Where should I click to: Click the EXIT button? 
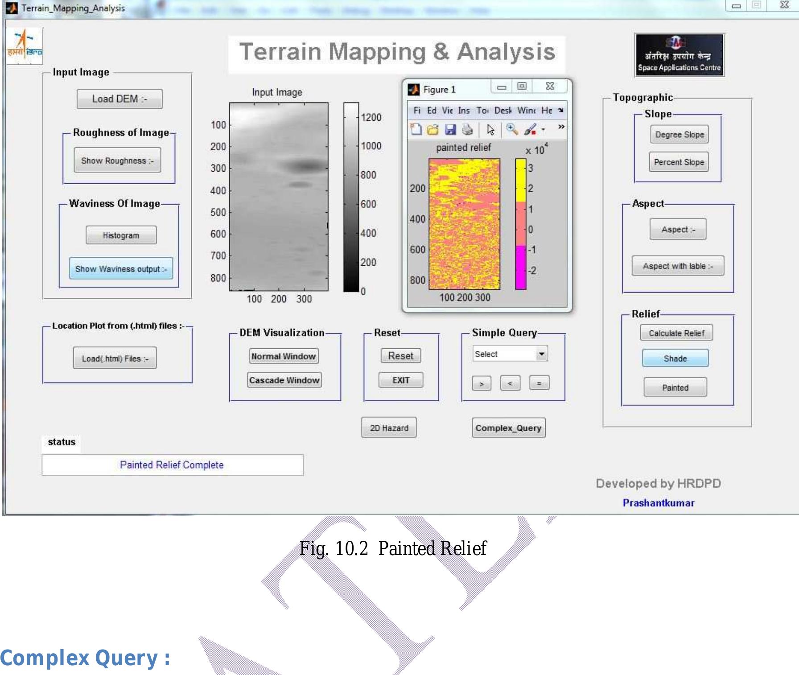pos(401,380)
